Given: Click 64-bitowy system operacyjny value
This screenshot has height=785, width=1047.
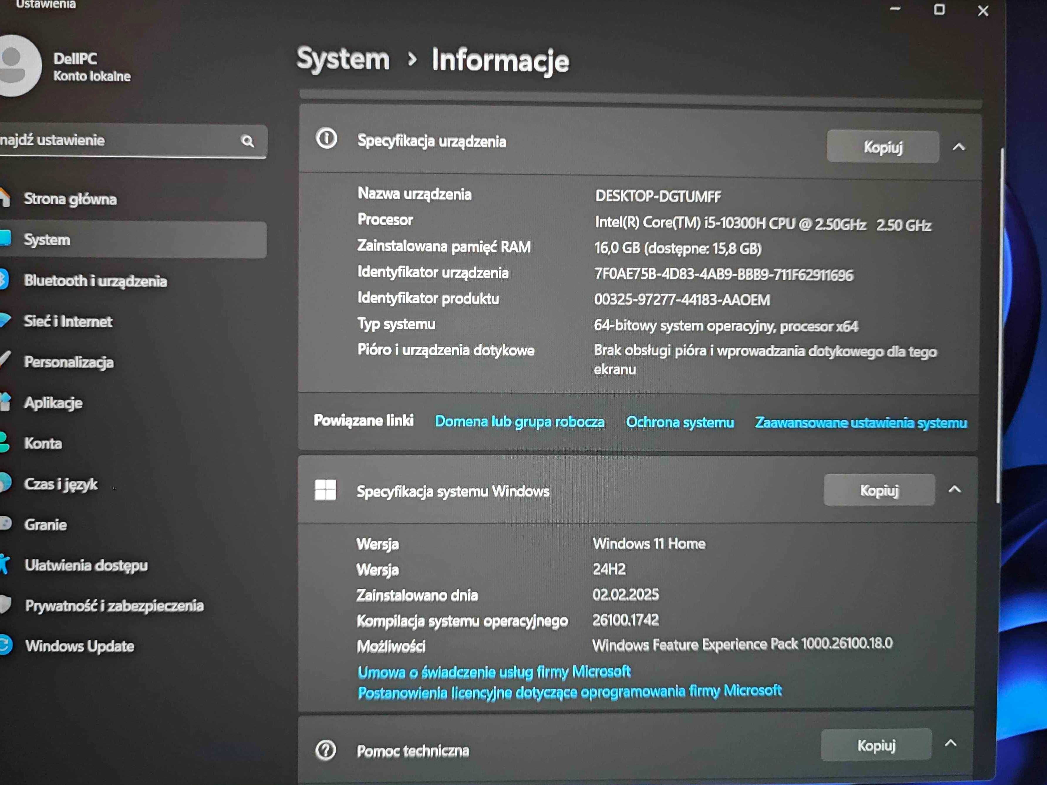Looking at the screenshot, I should pos(726,326).
